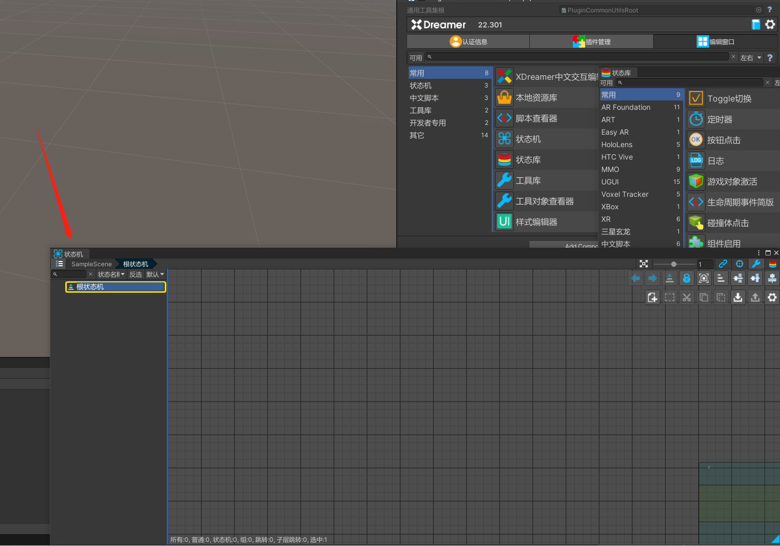Select the 脚本查看器 script viewer icon
780x546 pixels.
point(504,118)
